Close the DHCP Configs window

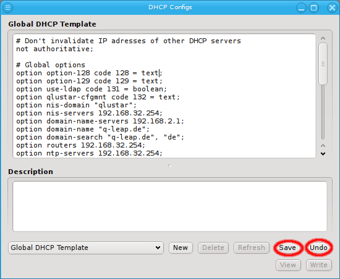[332, 8]
